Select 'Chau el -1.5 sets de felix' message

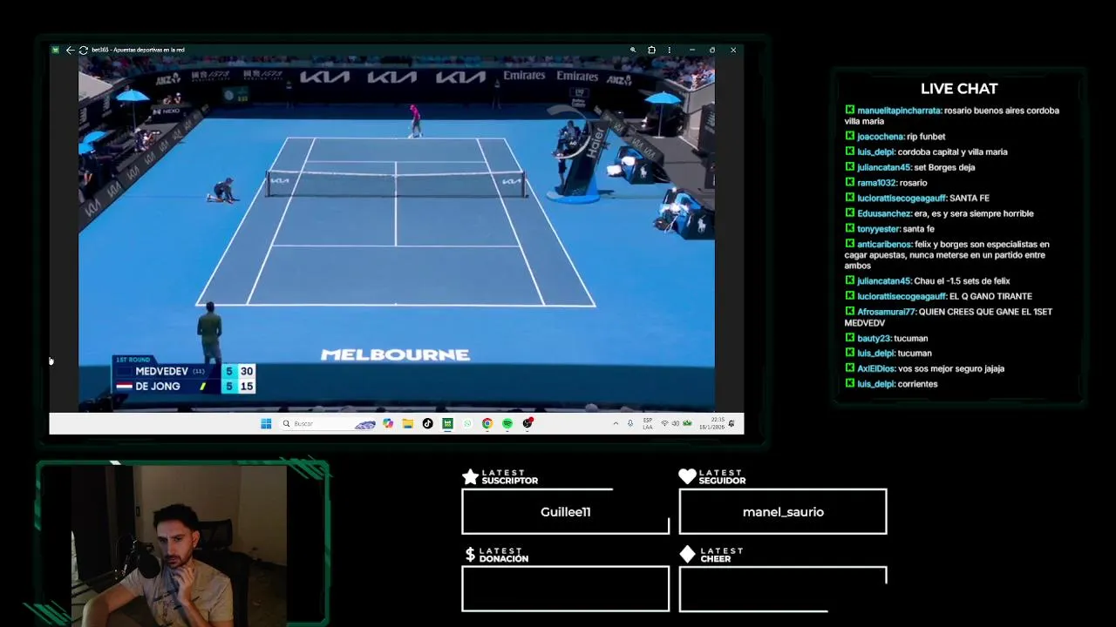(927, 281)
